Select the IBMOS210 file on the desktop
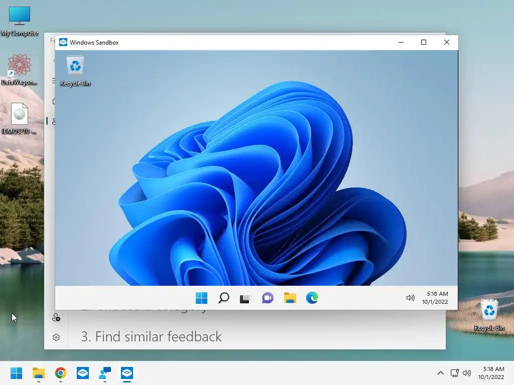 pos(20,118)
